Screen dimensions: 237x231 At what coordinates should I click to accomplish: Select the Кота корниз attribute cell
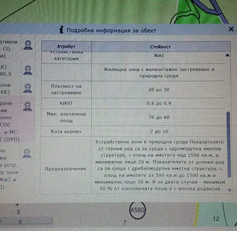tap(66, 132)
